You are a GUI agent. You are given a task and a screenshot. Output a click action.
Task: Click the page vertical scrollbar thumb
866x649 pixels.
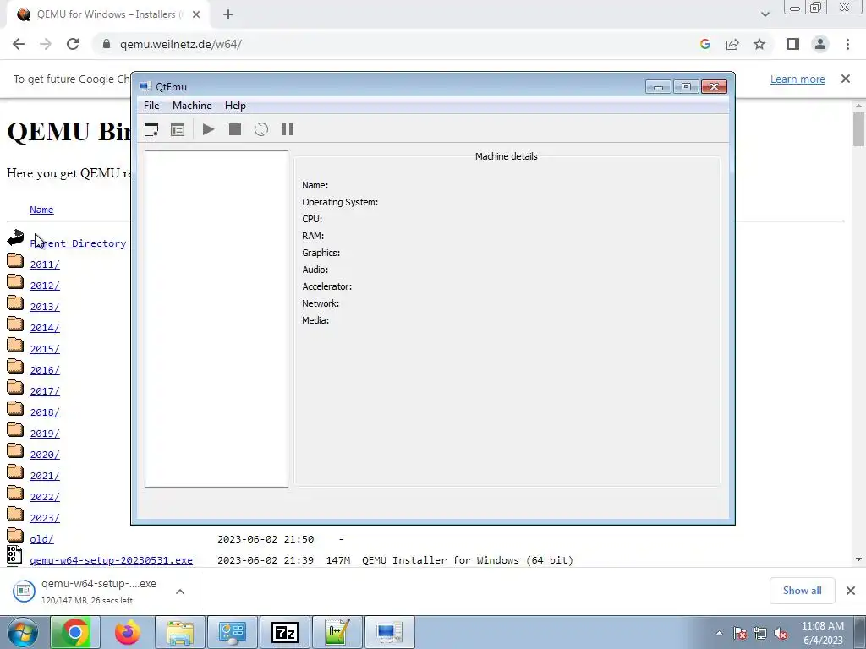pyautogui.click(x=858, y=129)
